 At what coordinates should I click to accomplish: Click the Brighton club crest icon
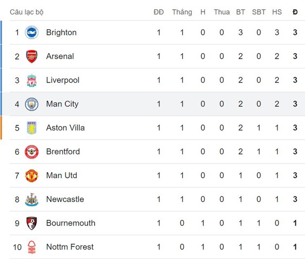click(x=32, y=33)
